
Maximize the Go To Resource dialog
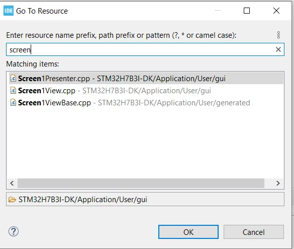pyautogui.click(x=247, y=11)
